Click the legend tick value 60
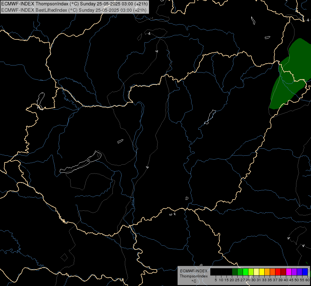Viewport: 311px width, 286px height. 308,280
